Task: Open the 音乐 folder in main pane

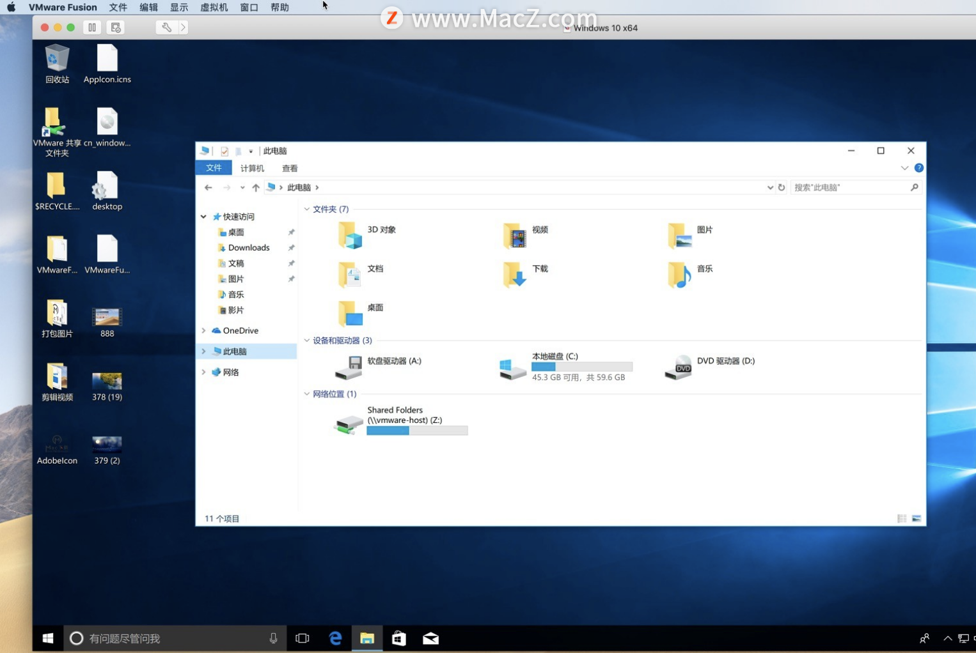Action: [690, 273]
